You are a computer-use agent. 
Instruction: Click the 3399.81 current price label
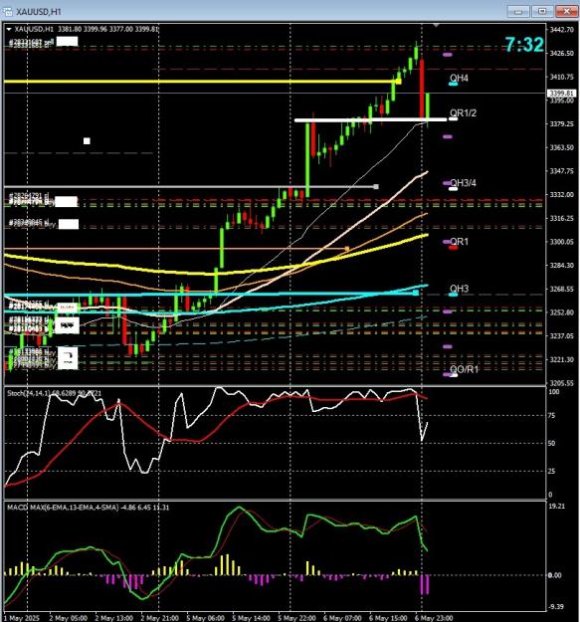(x=560, y=94)
